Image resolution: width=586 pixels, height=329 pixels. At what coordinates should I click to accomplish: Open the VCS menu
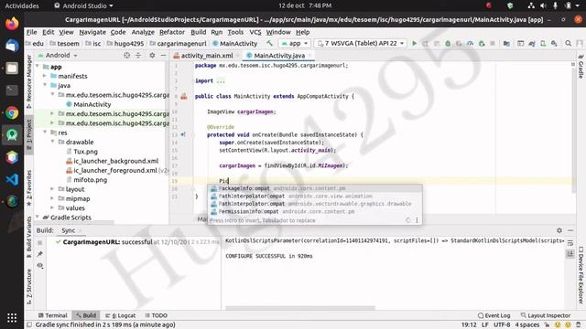pyautogui.click(x=255, y=32)
